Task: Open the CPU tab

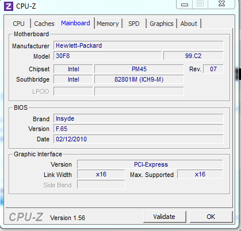Action: pyautogui.click(x=19, y=24)
